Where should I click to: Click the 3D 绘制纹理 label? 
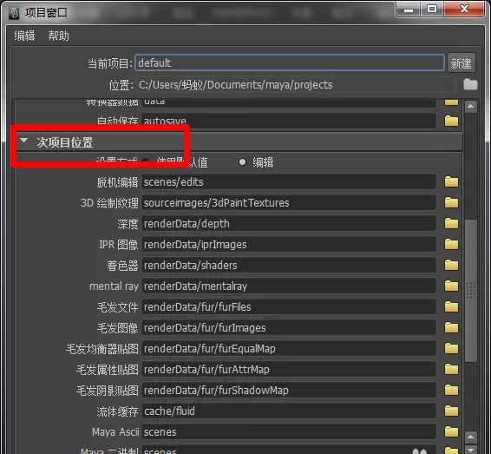(x=109, y=203)
